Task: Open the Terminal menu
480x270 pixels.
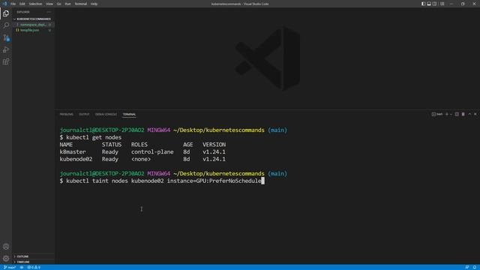Action: pos(80,4)
